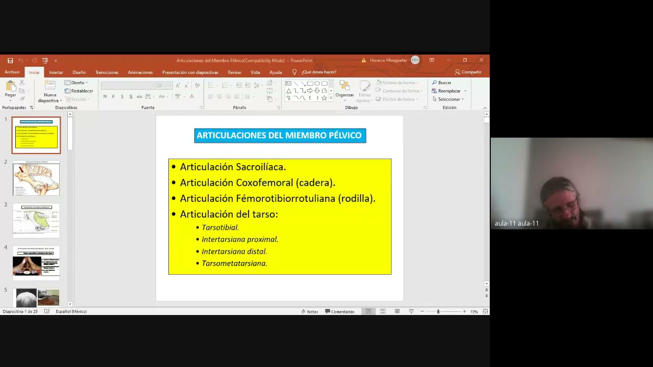Screen dimensions: 653x367
Task: Switch to the Revisar tab
Action: pos(235,72)
